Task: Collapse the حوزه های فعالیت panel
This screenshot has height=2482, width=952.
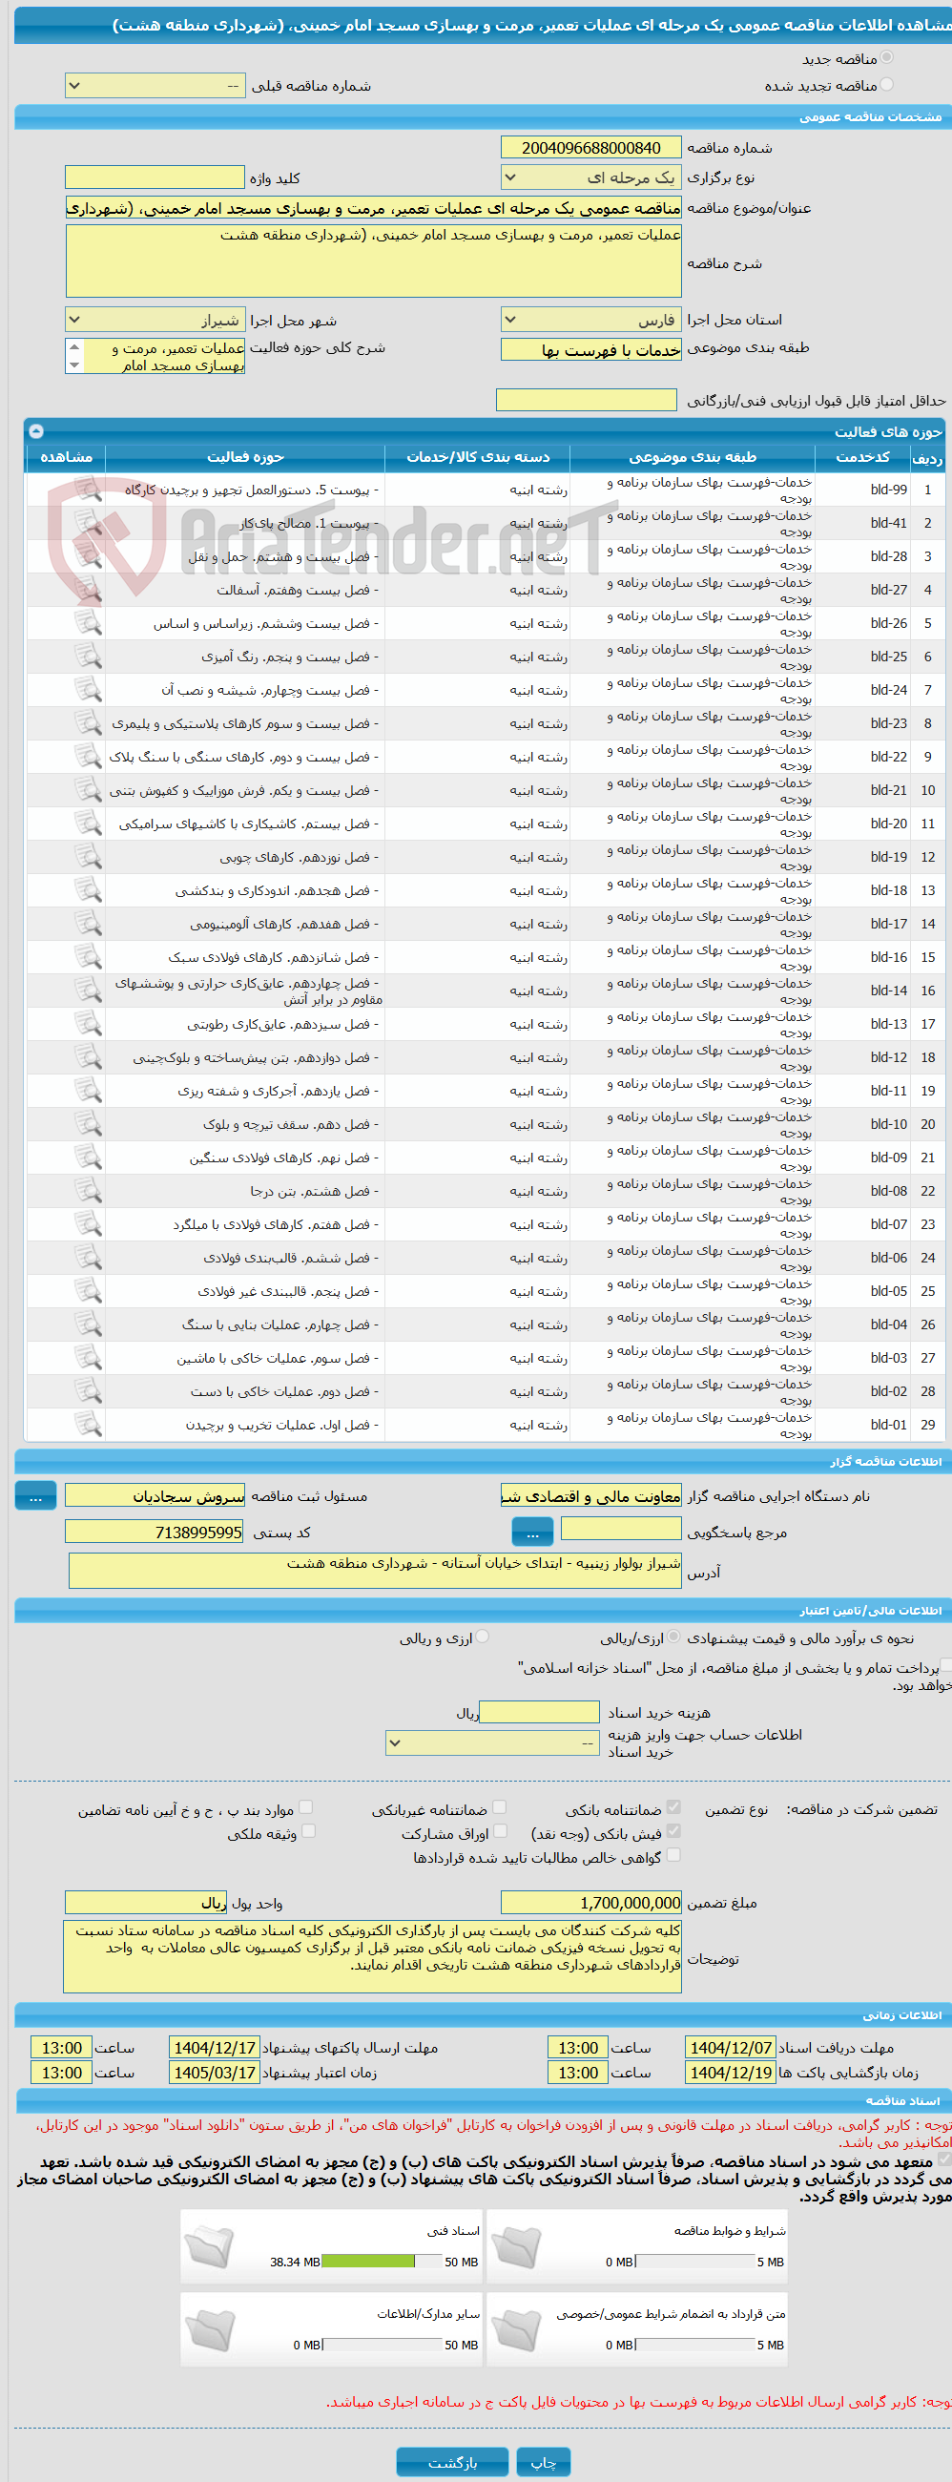Action: [35, 430]
